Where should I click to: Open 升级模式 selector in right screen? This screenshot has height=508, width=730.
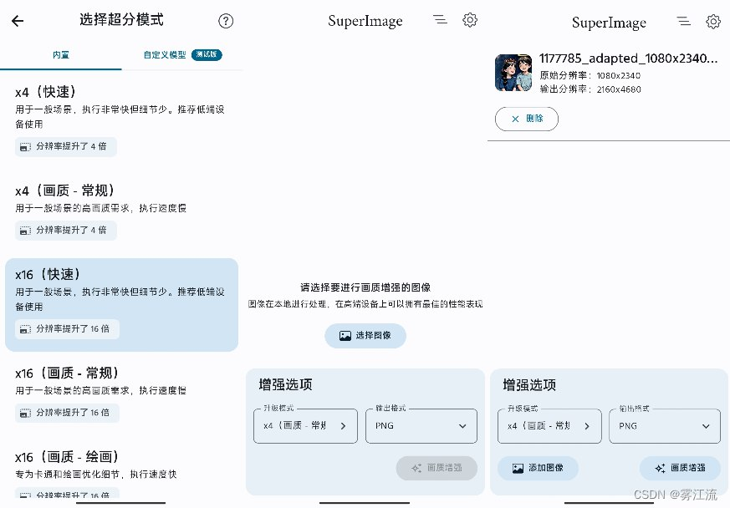549,425
